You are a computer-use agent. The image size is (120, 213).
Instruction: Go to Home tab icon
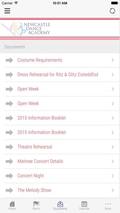click(x=12, y=204)
